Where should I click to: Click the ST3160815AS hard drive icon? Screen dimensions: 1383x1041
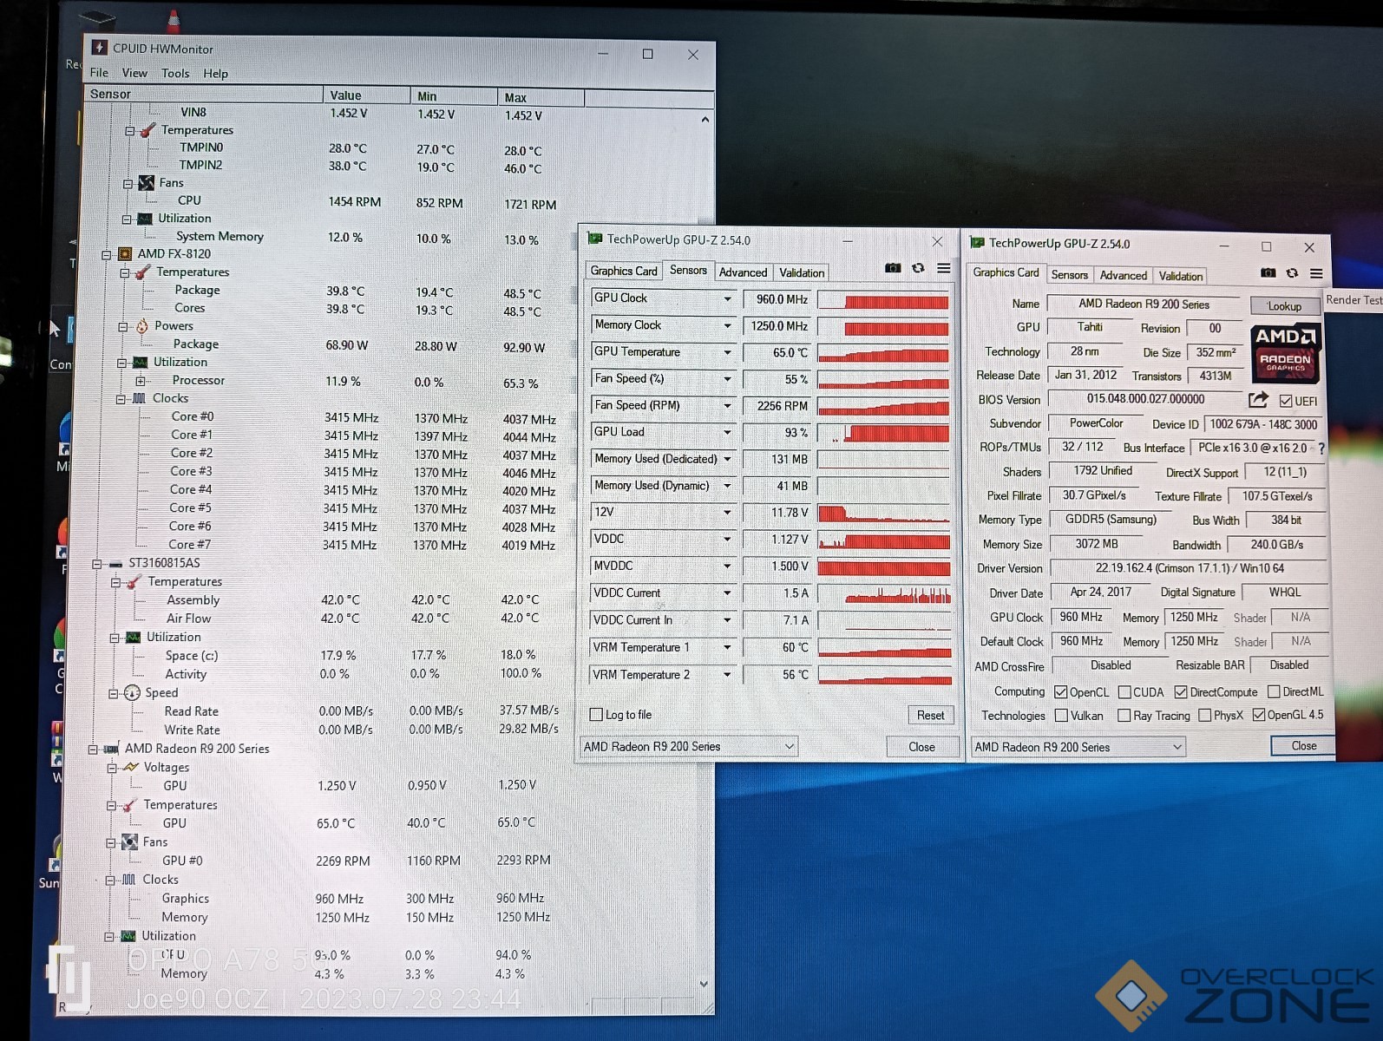tap(115, 564)
